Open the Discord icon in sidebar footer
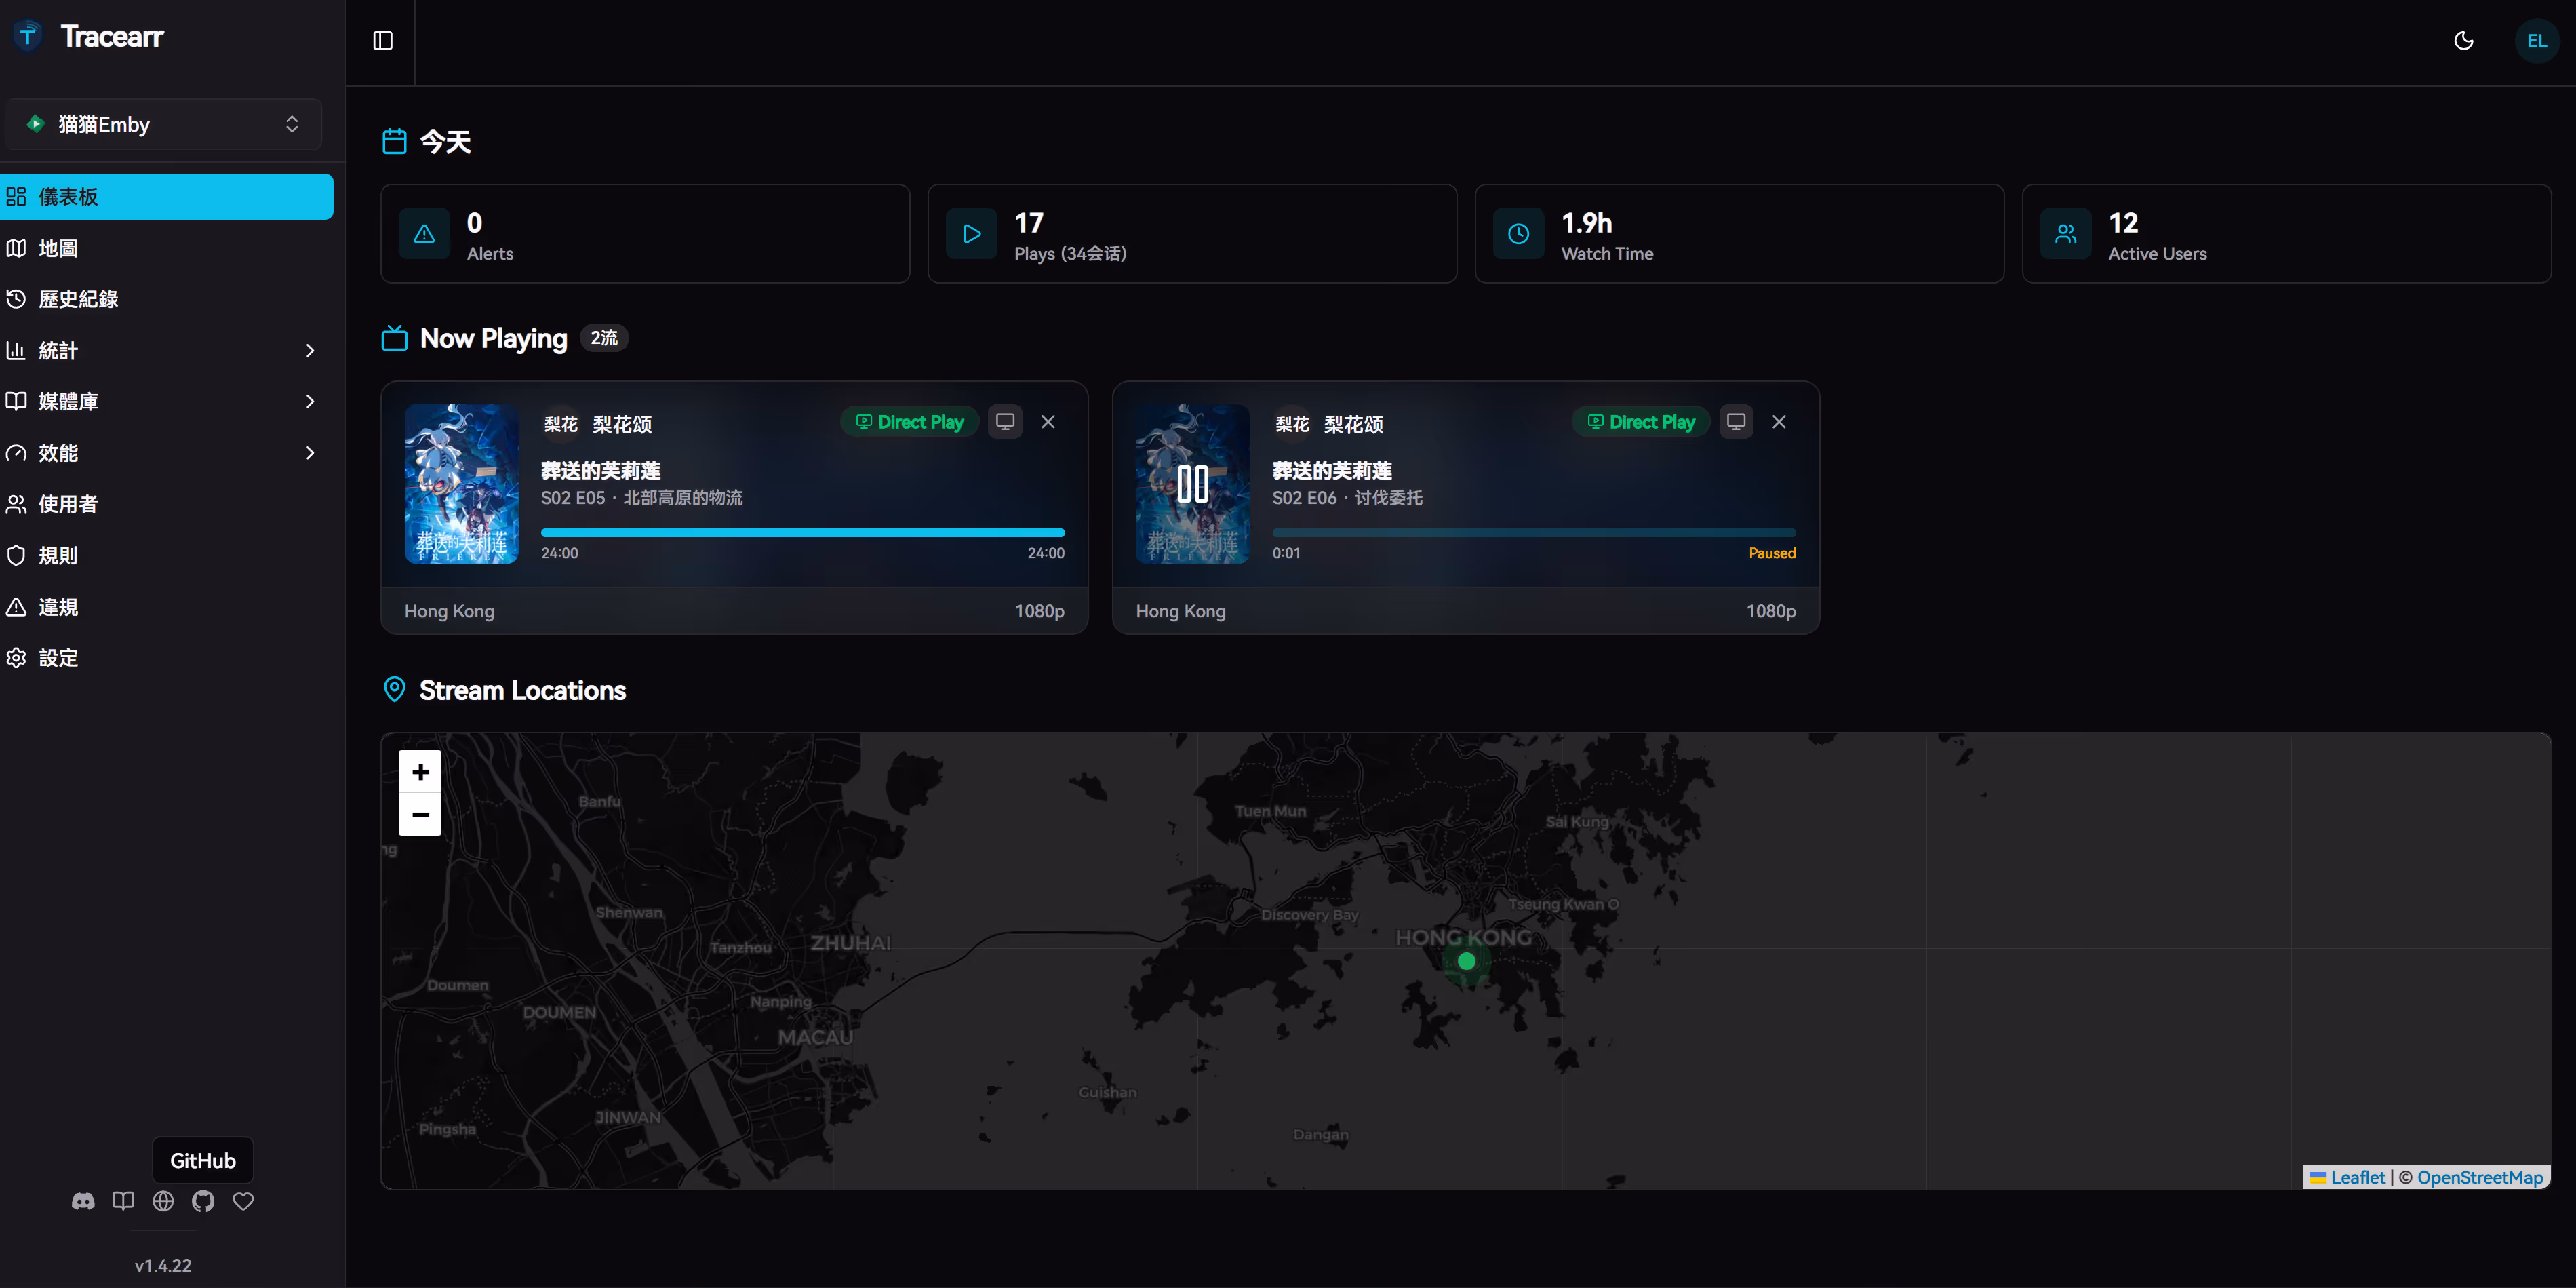Screen dimensions: 2576x1288 [x=83, y=1201]
